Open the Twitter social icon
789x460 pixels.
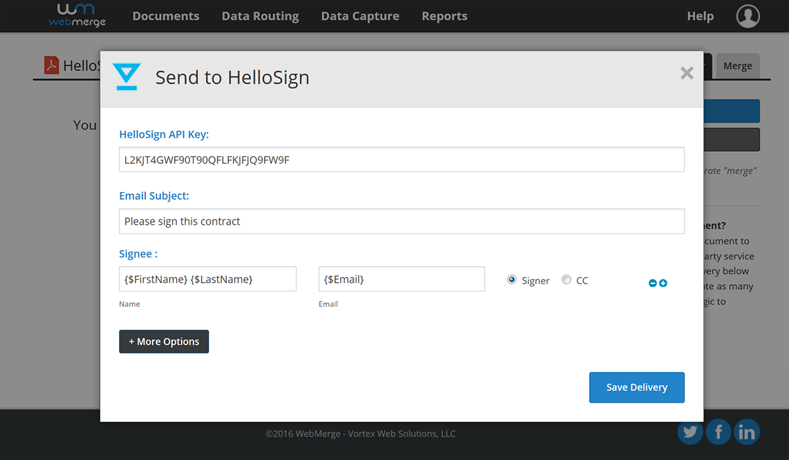pyautogui.click(x=690, y=432)
